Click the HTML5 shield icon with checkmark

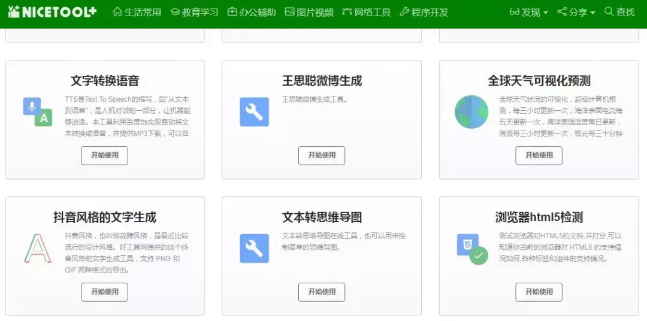[x=471, y=249]
